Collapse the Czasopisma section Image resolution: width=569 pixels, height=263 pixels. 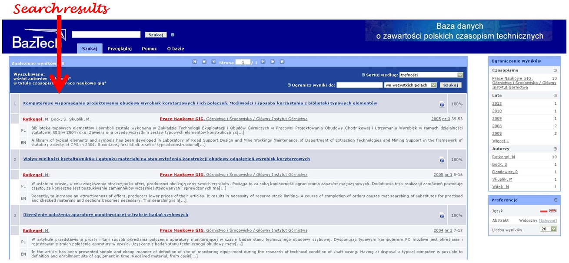(x=555, y=70)
